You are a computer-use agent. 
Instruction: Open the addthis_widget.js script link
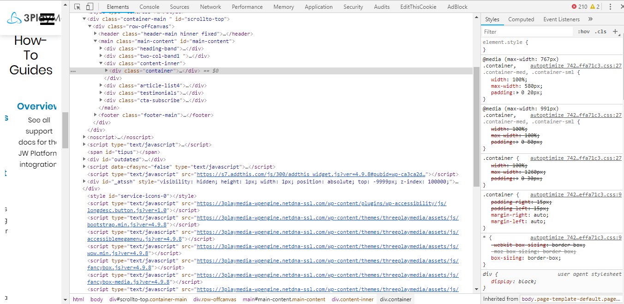pyautogui.click(x=311, y=175)
